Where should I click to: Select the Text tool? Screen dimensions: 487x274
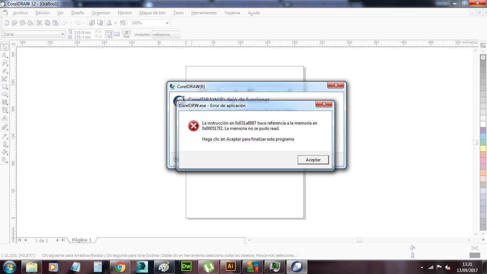(5, 118)
